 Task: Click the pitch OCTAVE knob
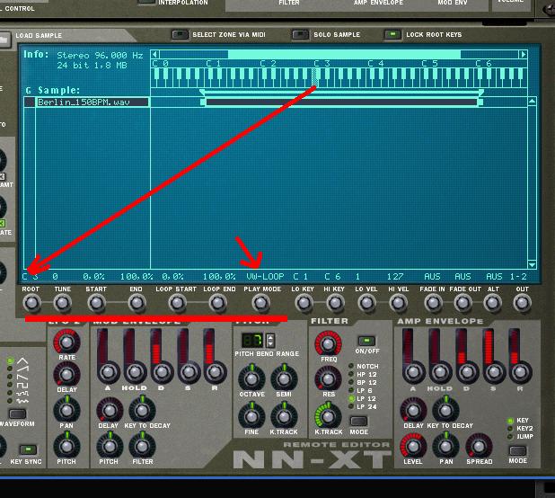(251, 378)
